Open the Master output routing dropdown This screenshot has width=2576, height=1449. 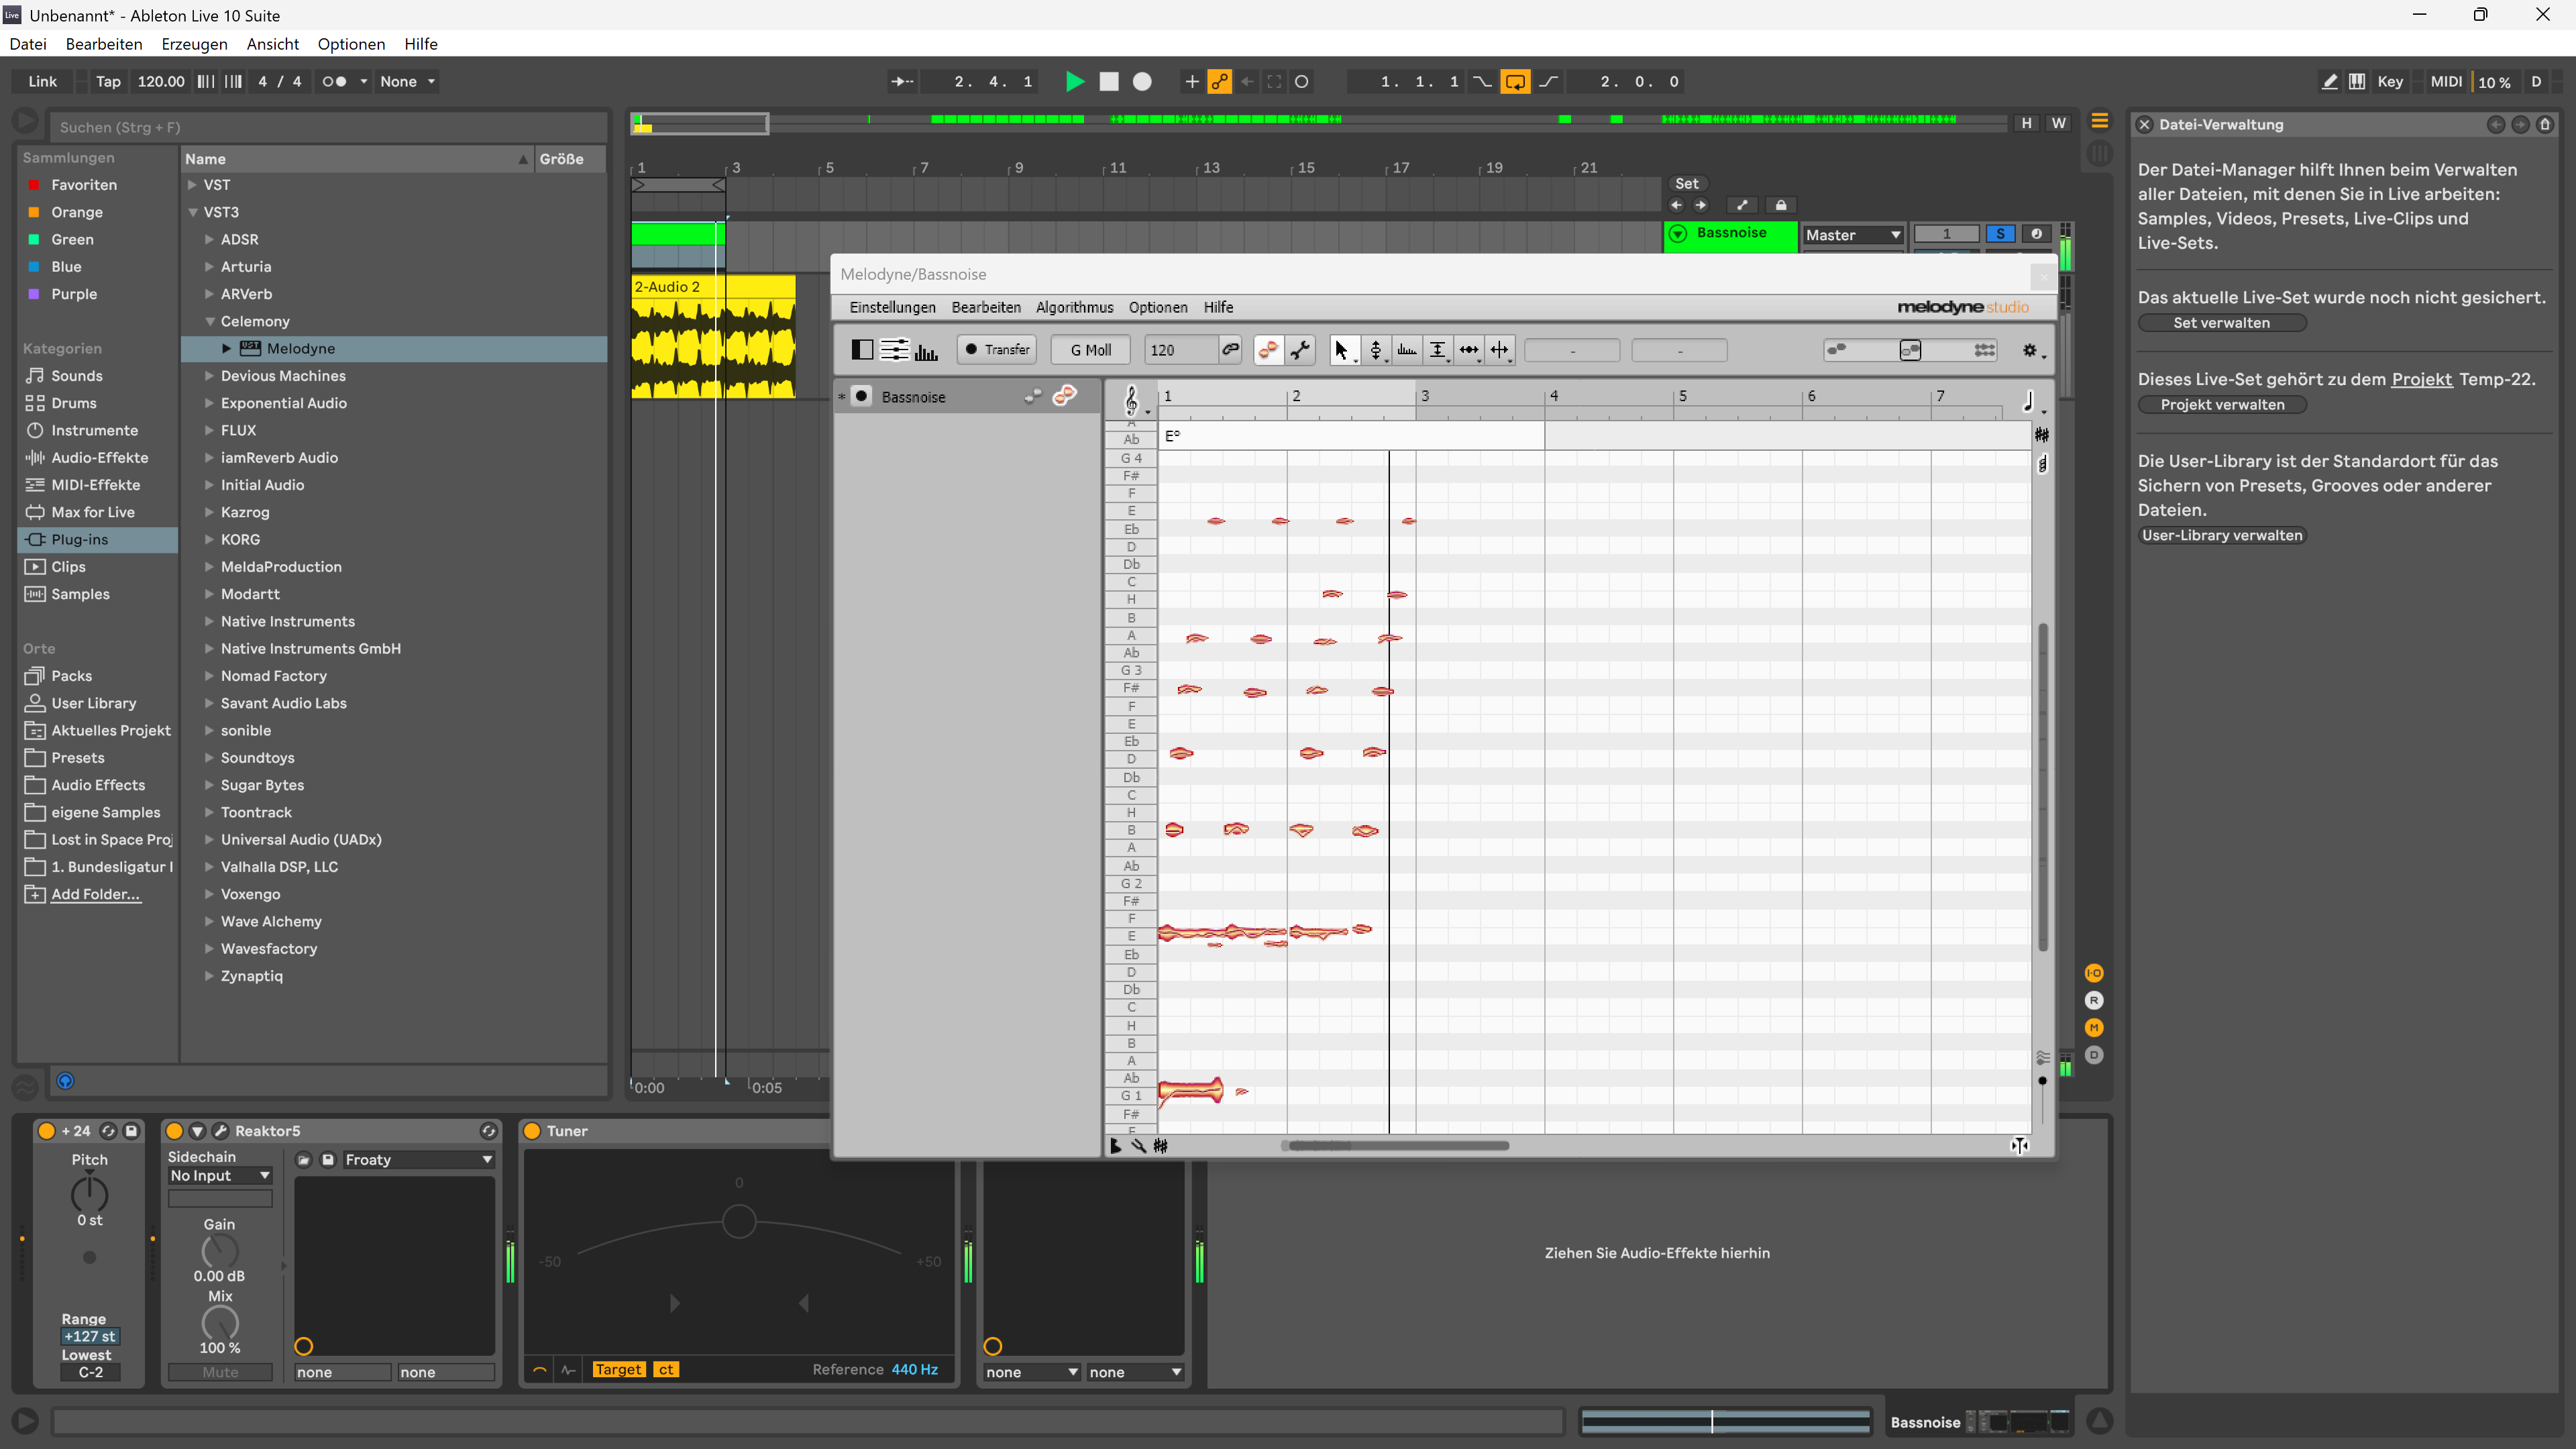1852,235
